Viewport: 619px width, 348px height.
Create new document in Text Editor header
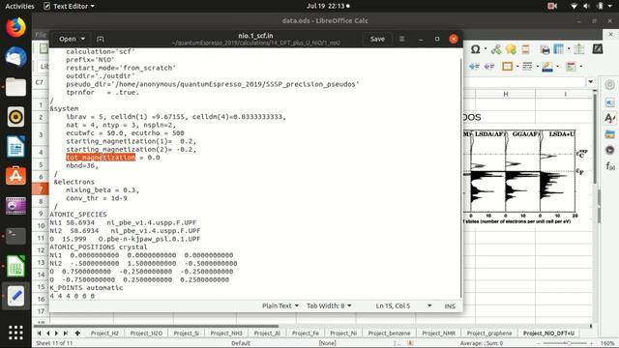pos(101,39)
